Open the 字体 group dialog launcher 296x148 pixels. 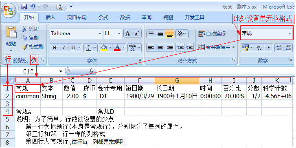coord(140,60)
